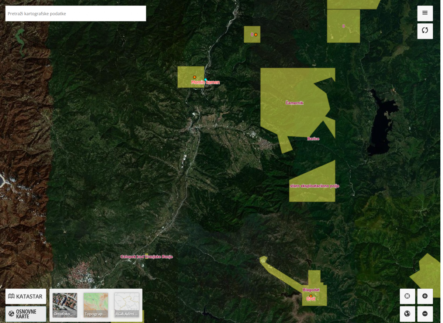Click the search cartographic data field

[x=76, y=14]
